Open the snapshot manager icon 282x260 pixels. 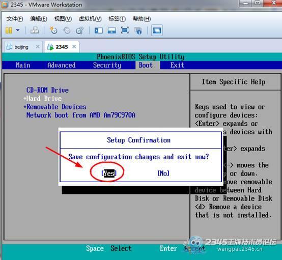point(80,31)
